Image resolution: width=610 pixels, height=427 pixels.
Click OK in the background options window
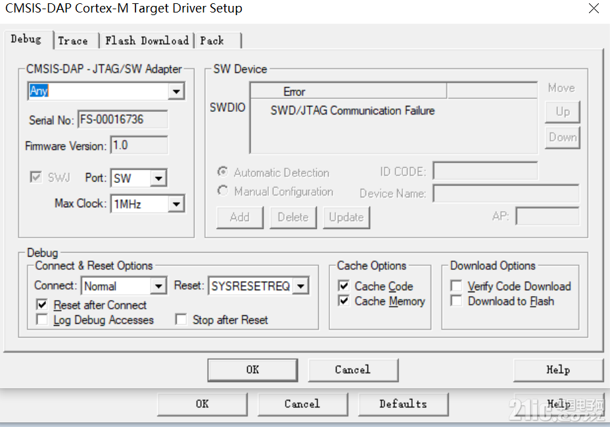pos(202,404)
